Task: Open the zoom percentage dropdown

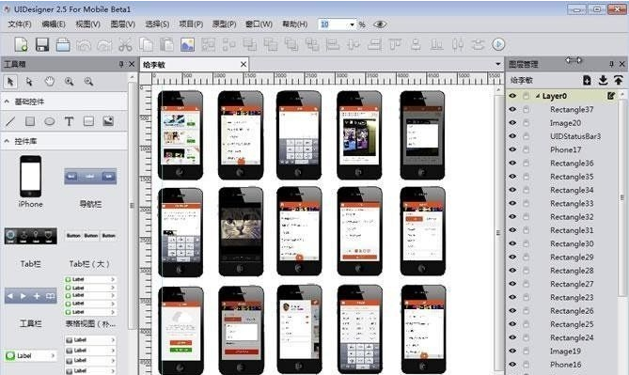Action: 352,24
